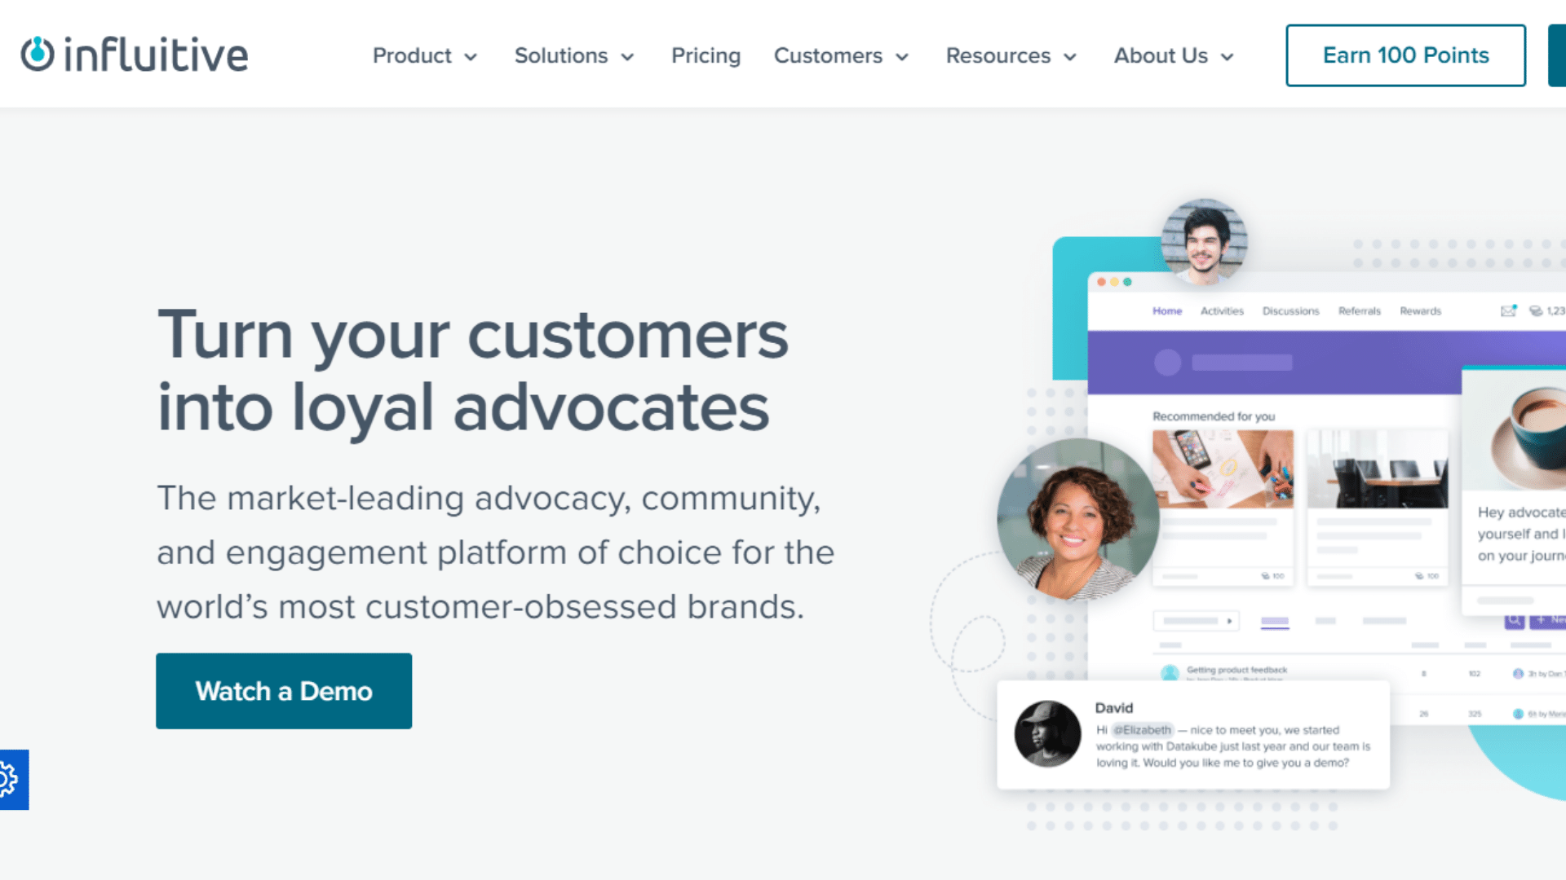
Task: Expand the Customers dropdown menu
Action: (843, 55)
